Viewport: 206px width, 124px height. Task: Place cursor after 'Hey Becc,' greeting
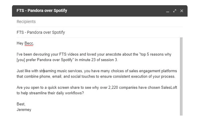[x=34, y=43]
